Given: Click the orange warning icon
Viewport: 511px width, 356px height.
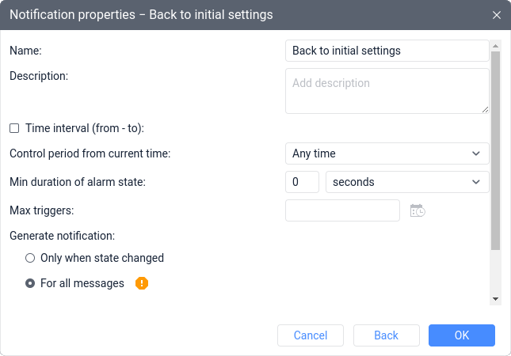Looking at the screenshot, I should pyautogui.click(x=142, y=283).
